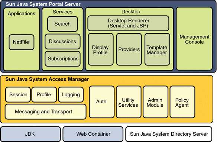217x142 pixels.
Task: Click the Discussions box
Action: (x=62, y=42)
